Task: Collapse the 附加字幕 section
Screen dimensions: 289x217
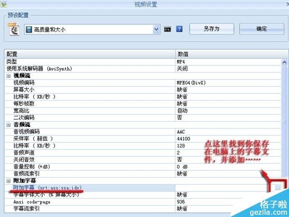Action: coord(8,181)
